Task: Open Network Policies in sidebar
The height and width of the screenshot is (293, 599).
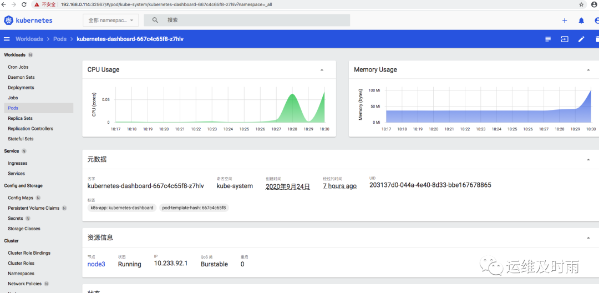Action: (25, 284)
